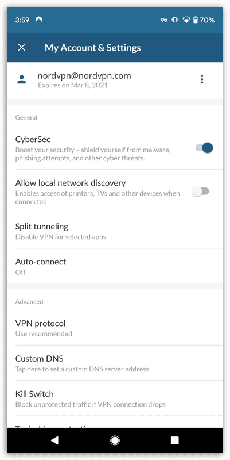
Task: Tap the vibrate mode status icon
Action: click(x=175, y=20)
